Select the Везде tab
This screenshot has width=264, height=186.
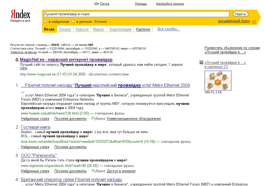click(x=49, y=29)
